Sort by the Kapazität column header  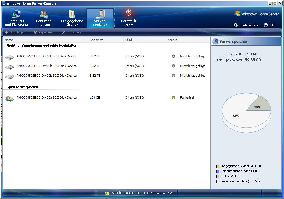coord(106,40)
